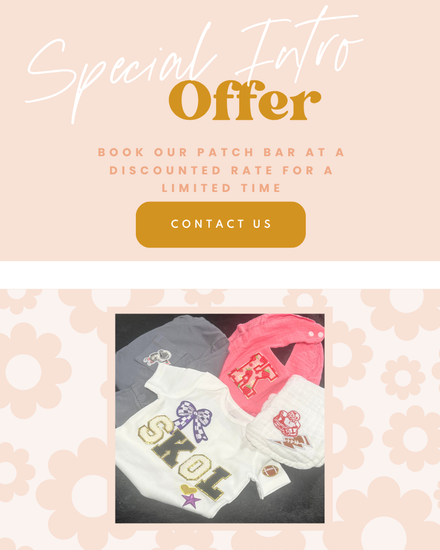
Task: Click the LIMITED TIME text line
Action: tap(221, 188)
